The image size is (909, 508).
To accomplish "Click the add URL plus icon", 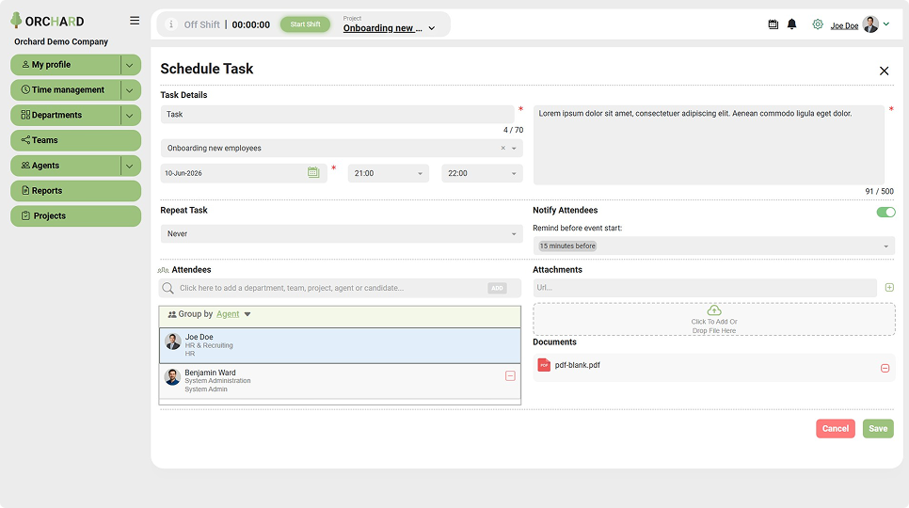I will tap(889, 287).
